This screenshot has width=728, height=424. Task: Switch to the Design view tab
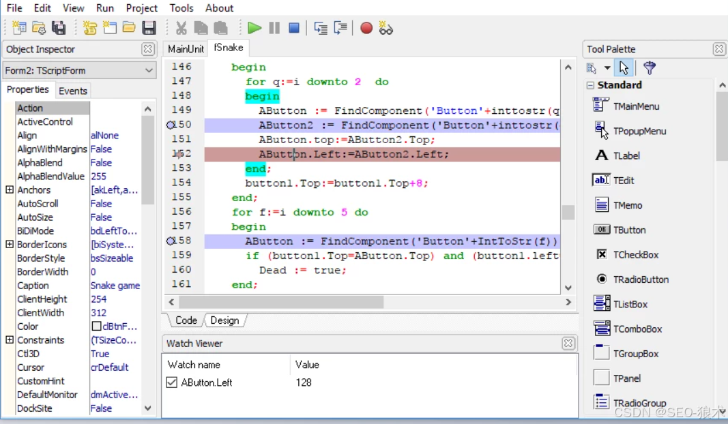pos(224,320)
